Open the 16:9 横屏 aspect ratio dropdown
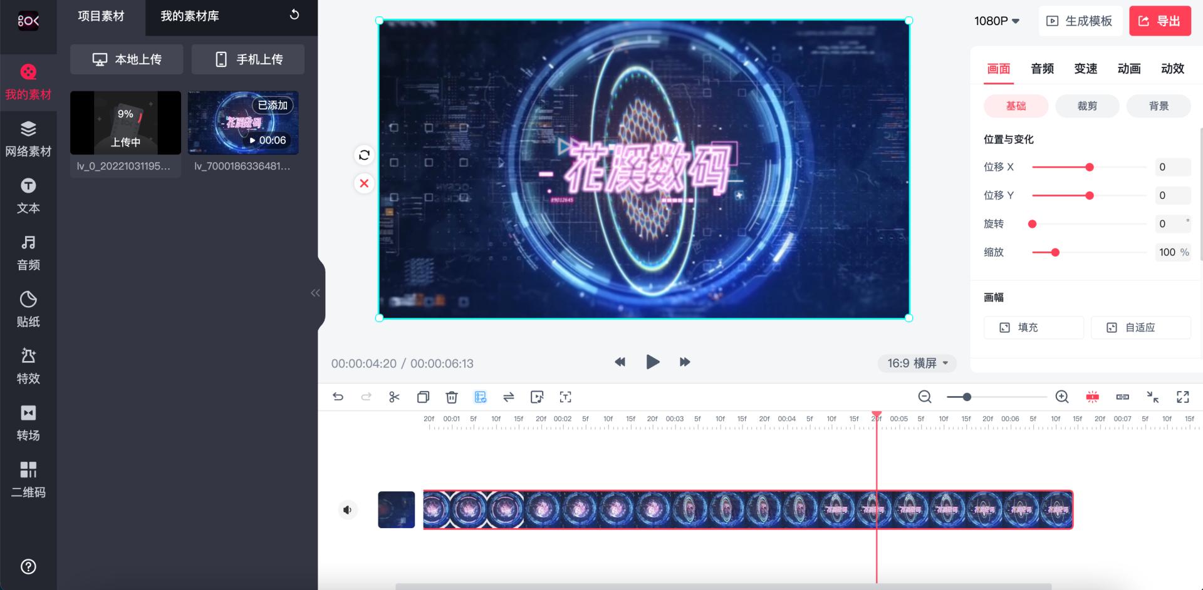Viewport: 1203px width, 590px height. [917, 363]
